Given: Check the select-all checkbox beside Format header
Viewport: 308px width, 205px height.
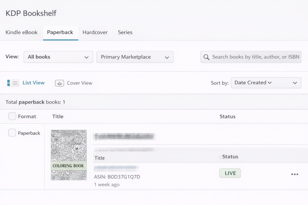Looking at the screenshot, I should coord(12,116).
